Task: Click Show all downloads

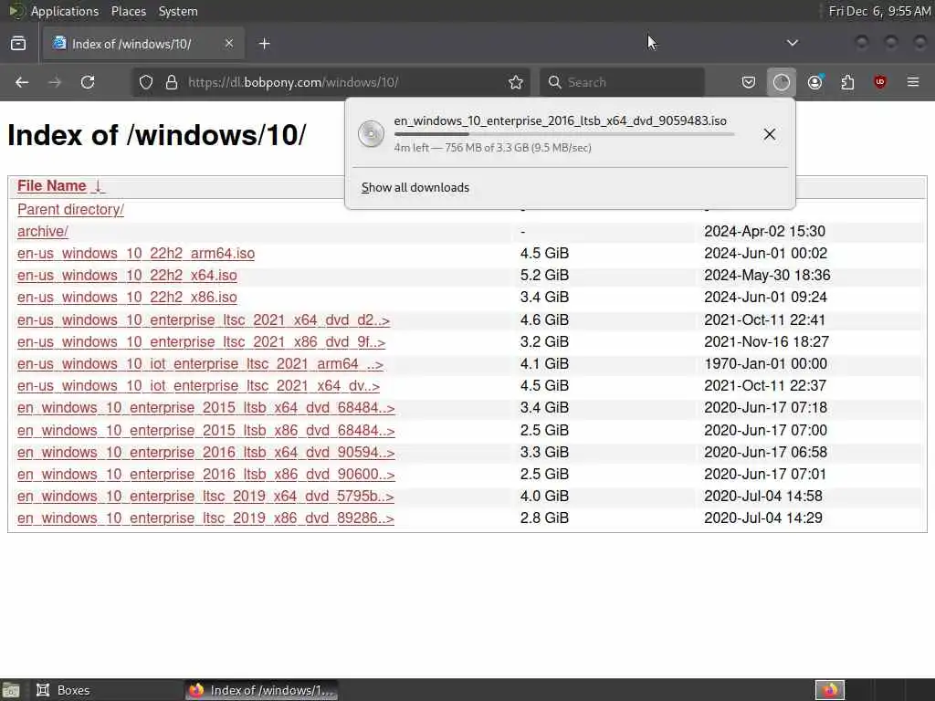Action: (x=415, y=188)
